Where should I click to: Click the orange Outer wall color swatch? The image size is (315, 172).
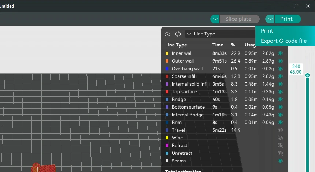[x=167, y=61]
